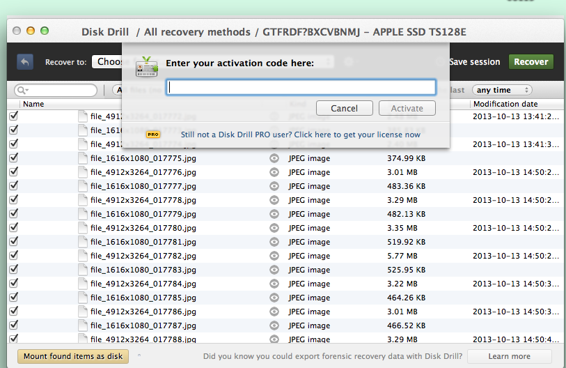The width and height of the screenshot is (566, 368).
Task: Uncheck file_1616x1080_017779.jpg checkbox
Action: (x=14, y=214)
